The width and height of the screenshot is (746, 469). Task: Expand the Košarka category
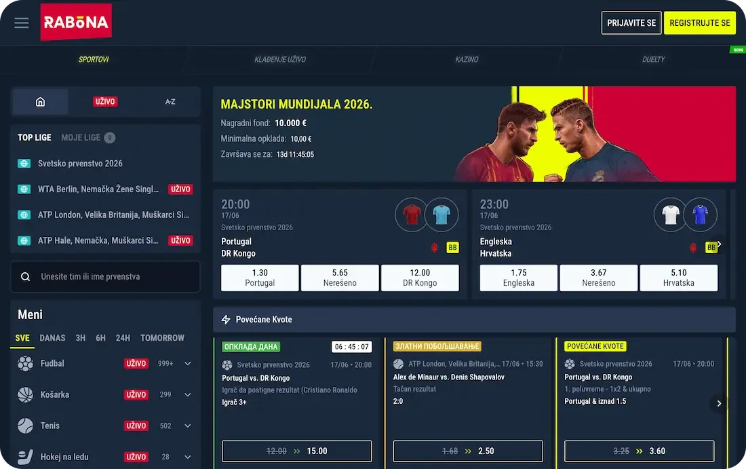coord(188,395)
